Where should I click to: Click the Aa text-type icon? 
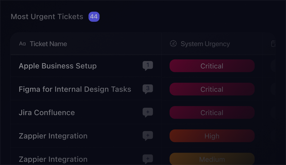pyautogui.click(x=22, y=44)
